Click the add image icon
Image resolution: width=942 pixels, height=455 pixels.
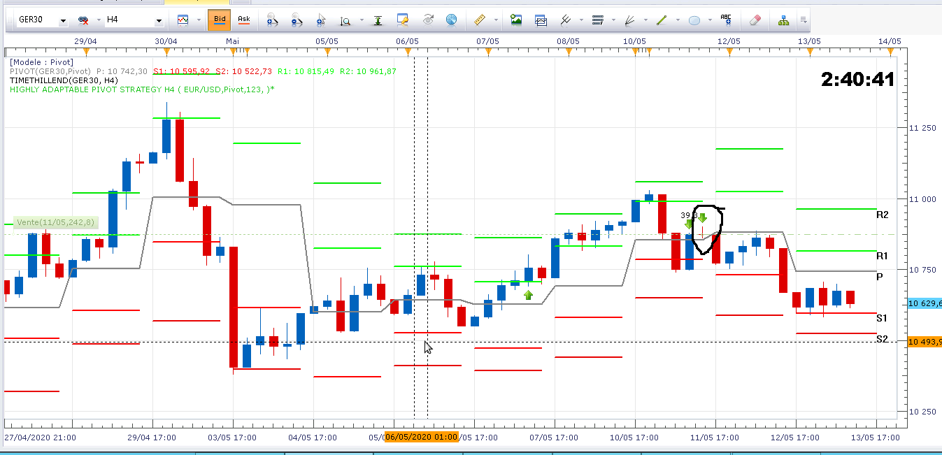pyautogui.click(x=516, y=20)
